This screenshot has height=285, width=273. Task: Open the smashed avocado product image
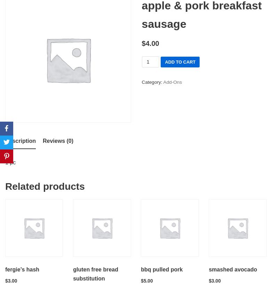238,228
